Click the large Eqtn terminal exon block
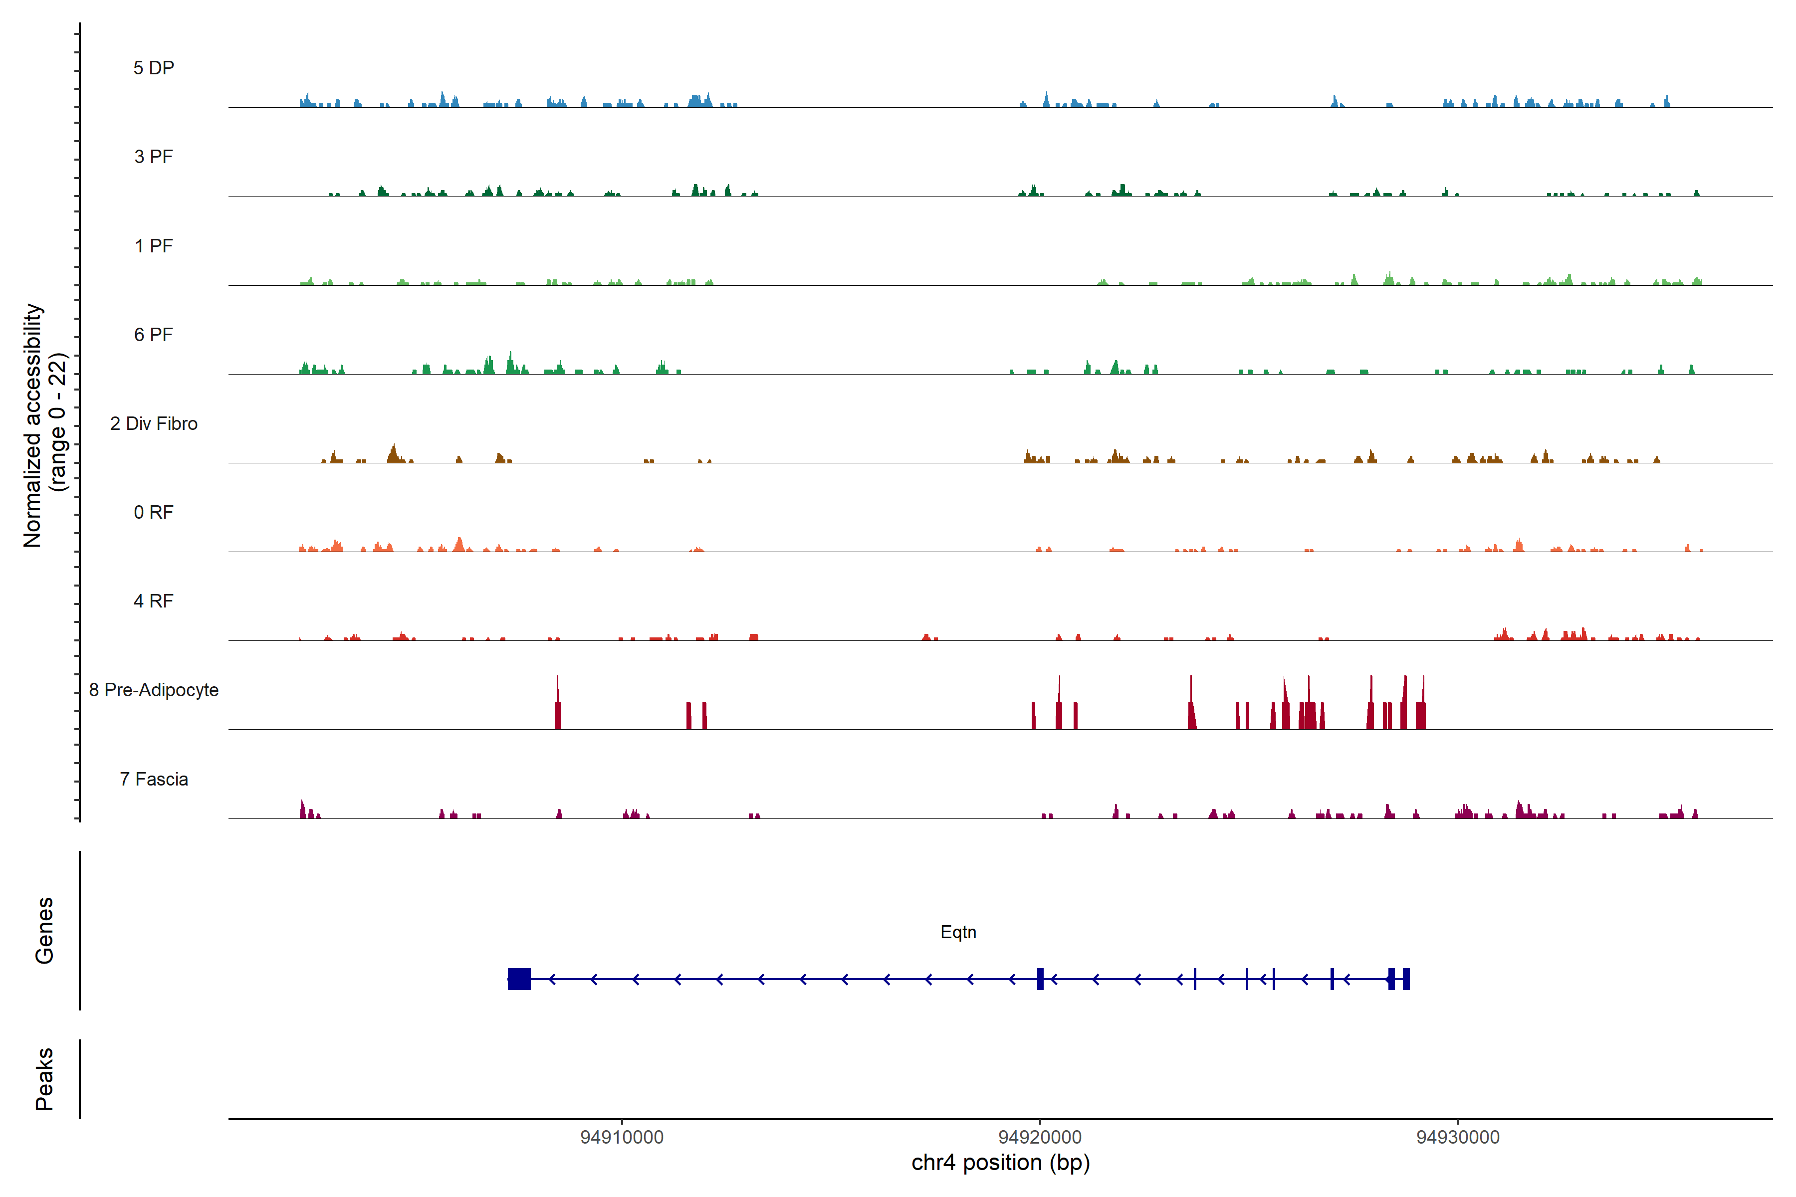Image resolution: width=1796 pixels, height=1197 pixels. coord(519,979)
